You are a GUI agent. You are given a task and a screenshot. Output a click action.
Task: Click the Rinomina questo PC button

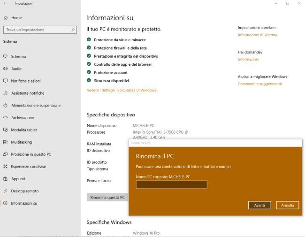(x=107, y=197)
